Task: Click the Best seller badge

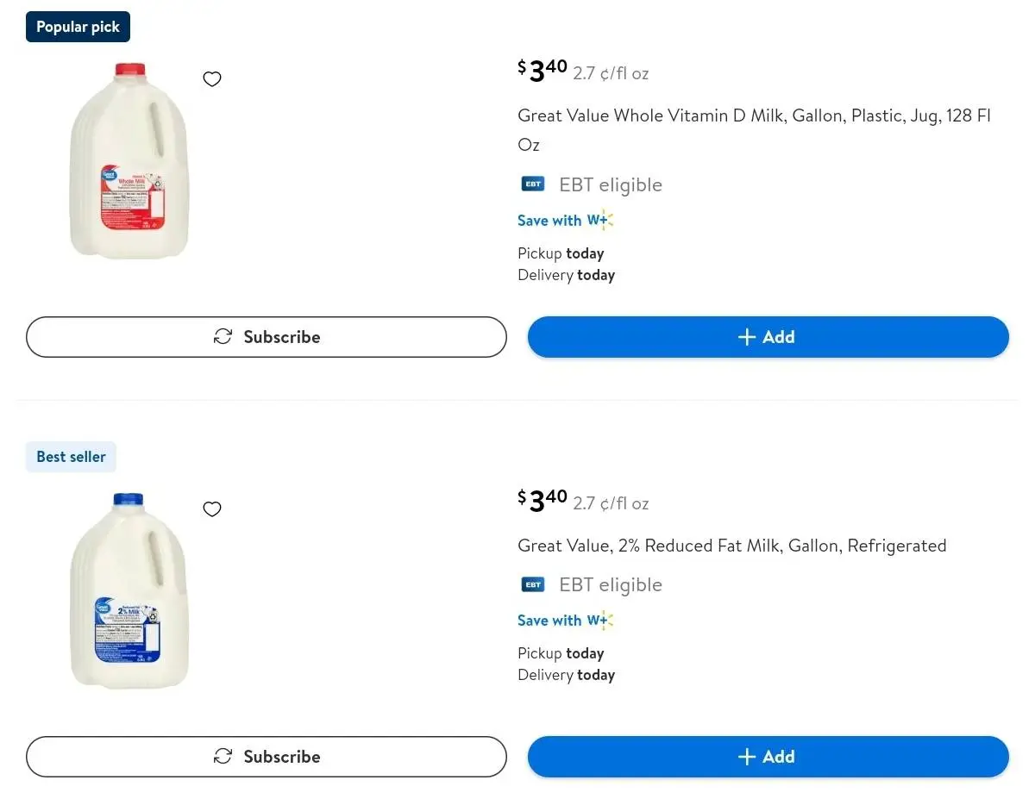Action: [x=71, y=457]
